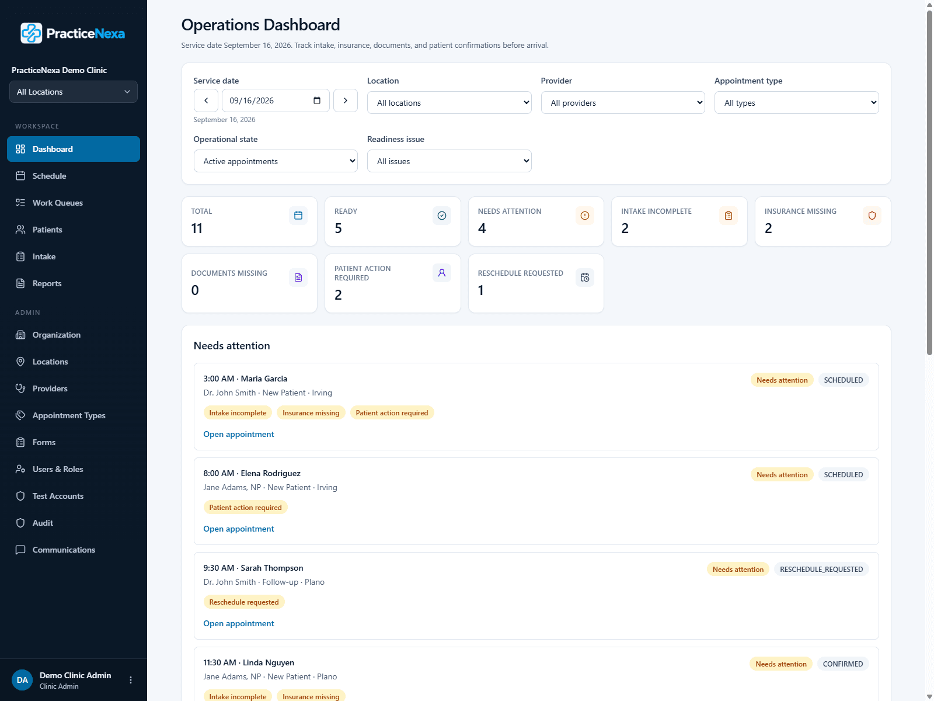This screenshot has width=934, height=701.
Task: Open Appointment Types admin page
Action: (74, 415)
